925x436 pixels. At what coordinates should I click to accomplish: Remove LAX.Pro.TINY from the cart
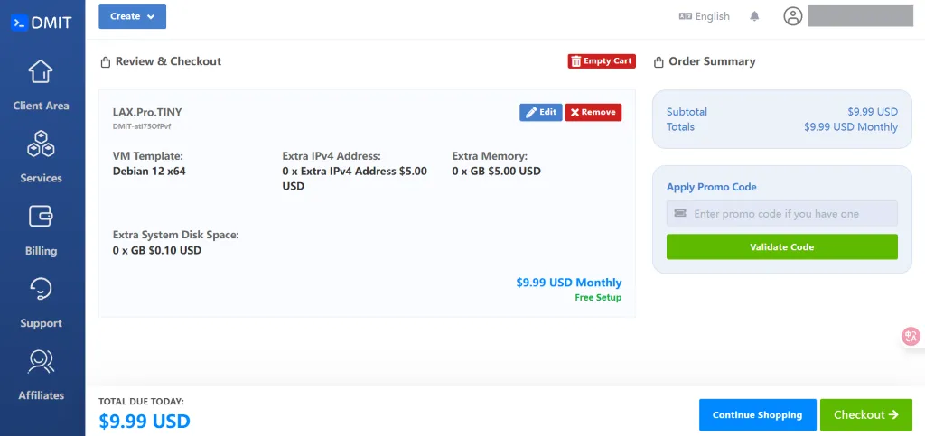pos(593,112)
